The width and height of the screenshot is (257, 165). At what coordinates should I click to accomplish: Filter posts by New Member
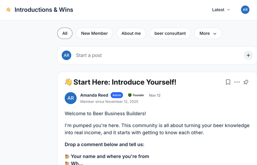(94, 33)
